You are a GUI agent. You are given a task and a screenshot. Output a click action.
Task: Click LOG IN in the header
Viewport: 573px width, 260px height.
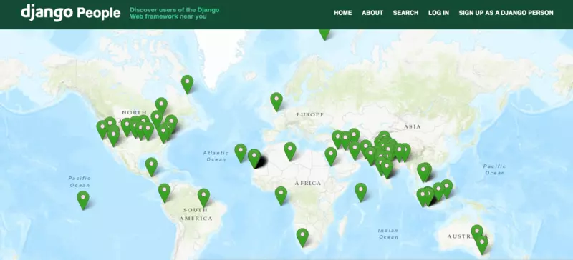tap(438, 13)
